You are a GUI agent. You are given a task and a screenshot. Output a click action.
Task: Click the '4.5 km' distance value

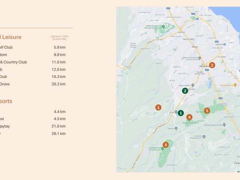[x=60, y=119]
